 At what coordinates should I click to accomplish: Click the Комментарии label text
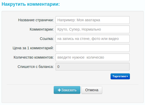[42, 29]
